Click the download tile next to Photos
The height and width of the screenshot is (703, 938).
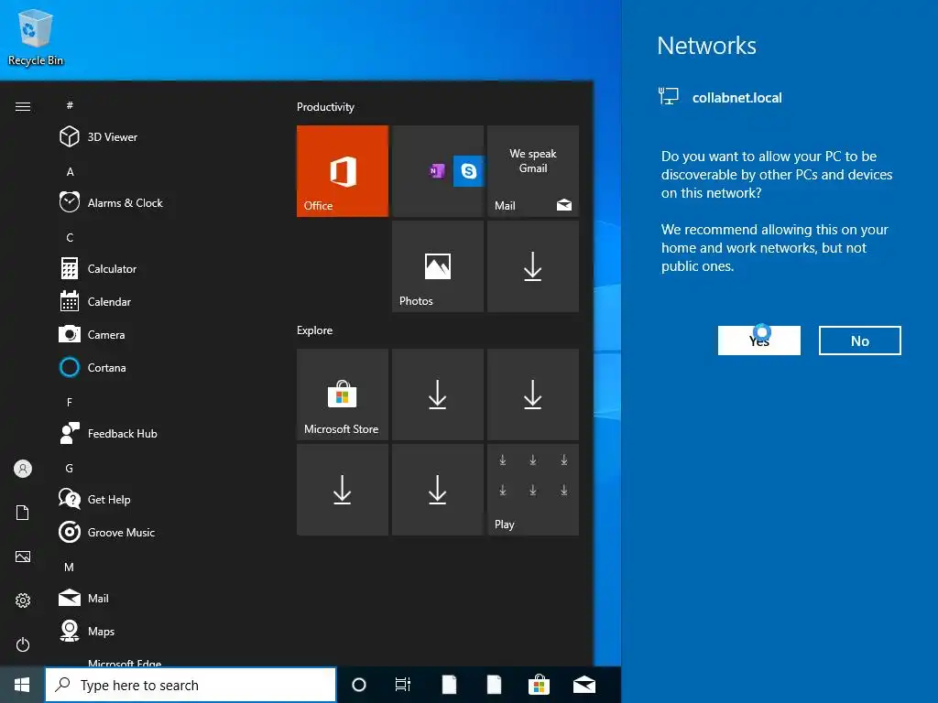point(533,266)
